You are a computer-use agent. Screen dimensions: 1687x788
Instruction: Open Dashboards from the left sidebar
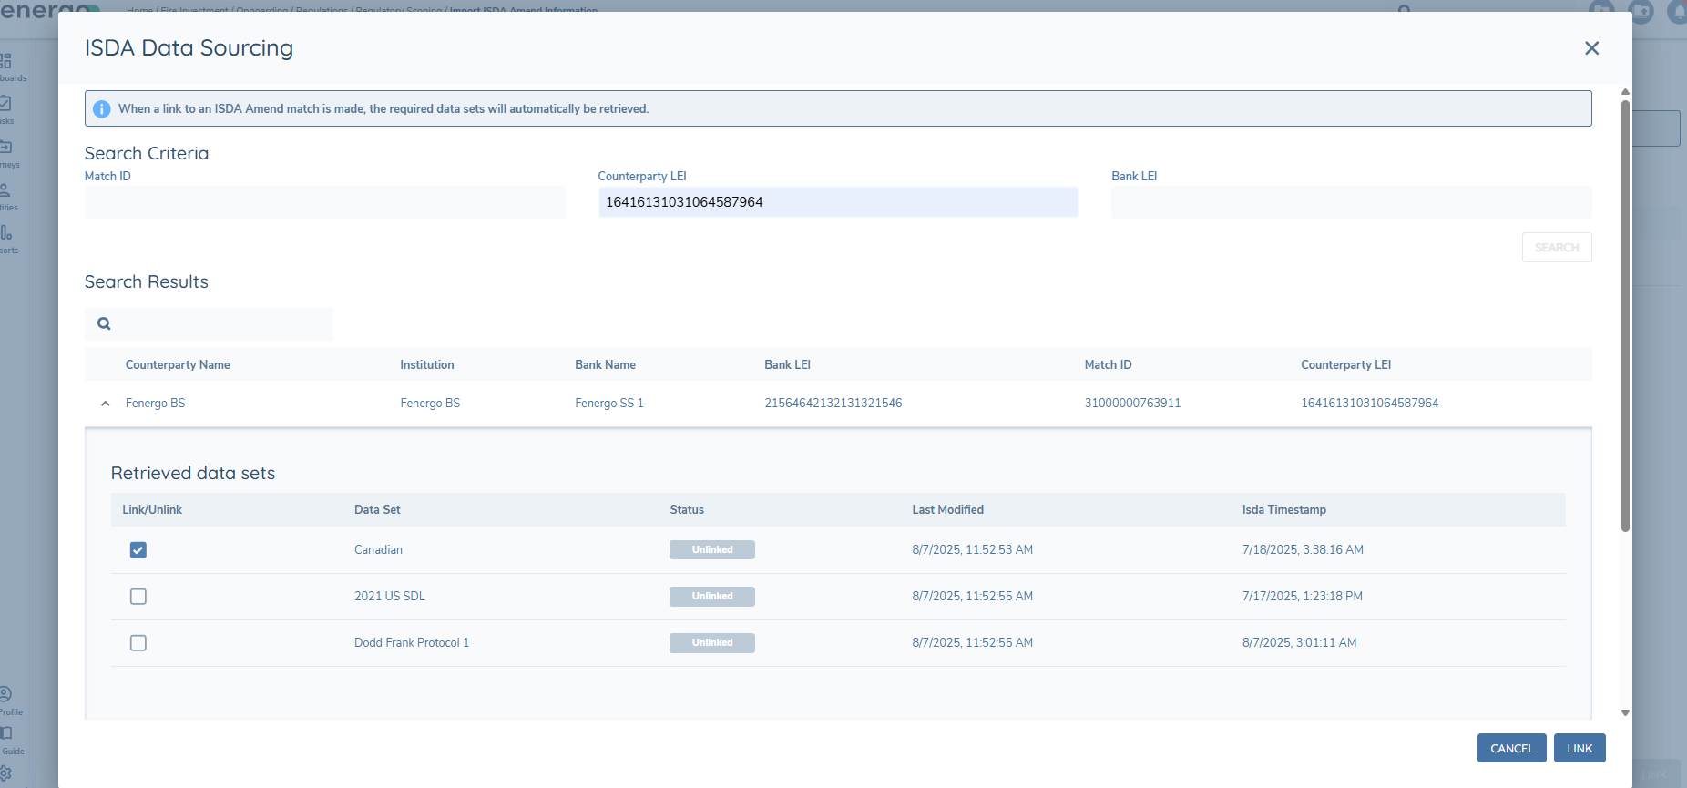pyautogui.click(x=6, y=64)
